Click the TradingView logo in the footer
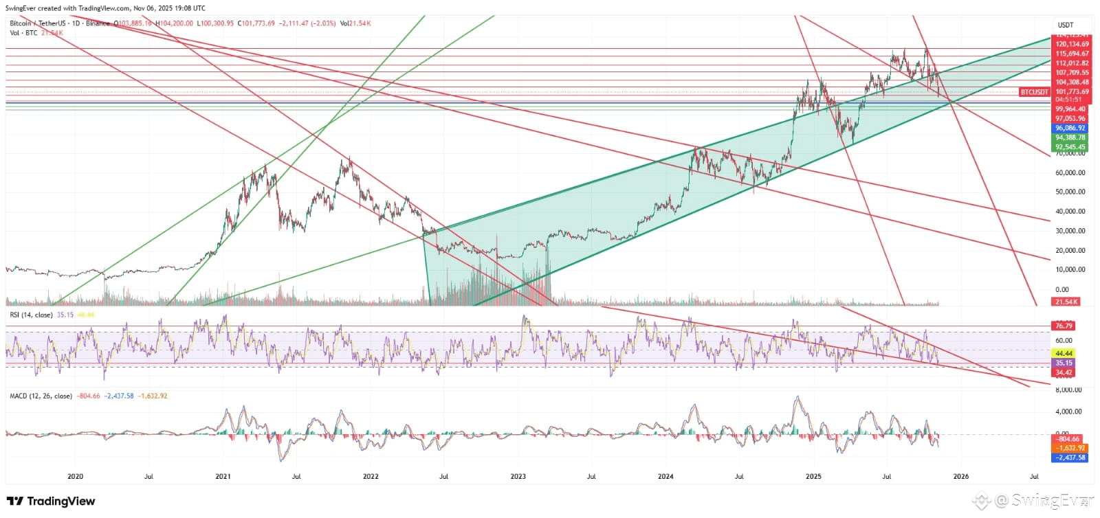This screenshot has height=518, width=1100. (51, 501)
